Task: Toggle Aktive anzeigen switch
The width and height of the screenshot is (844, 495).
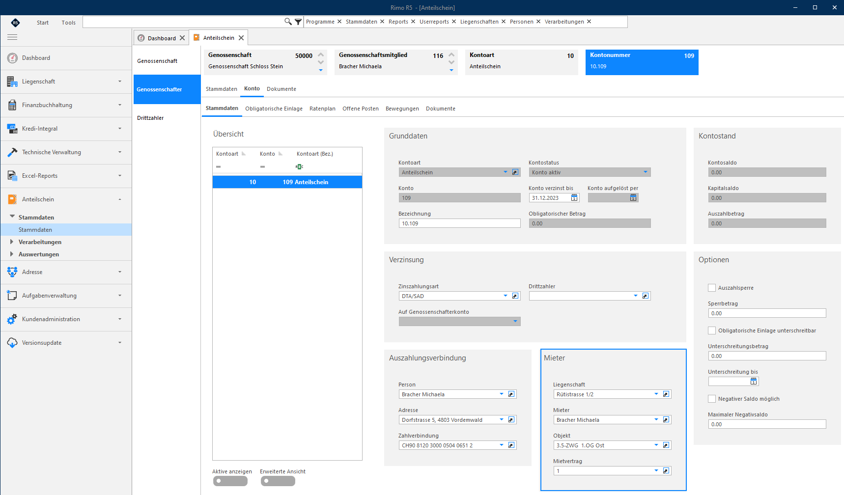Action: pos(230,481)
